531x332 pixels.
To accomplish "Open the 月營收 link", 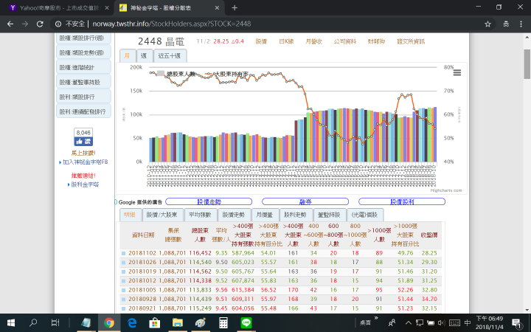I will (313, 42).
